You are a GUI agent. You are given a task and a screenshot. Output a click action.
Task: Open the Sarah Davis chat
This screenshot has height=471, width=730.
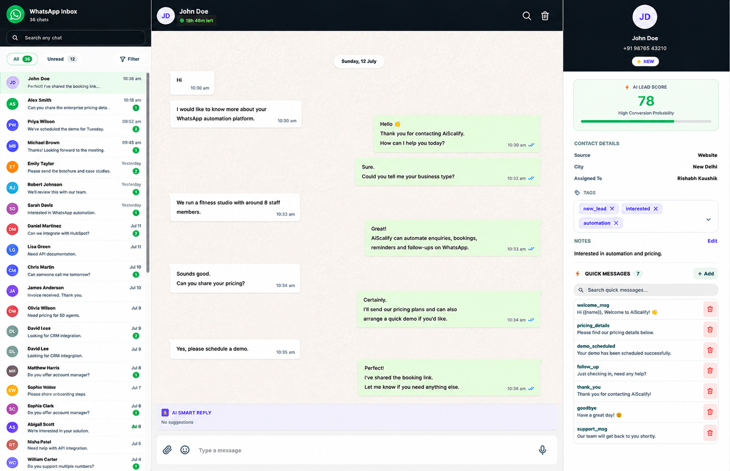coord(73,209)
